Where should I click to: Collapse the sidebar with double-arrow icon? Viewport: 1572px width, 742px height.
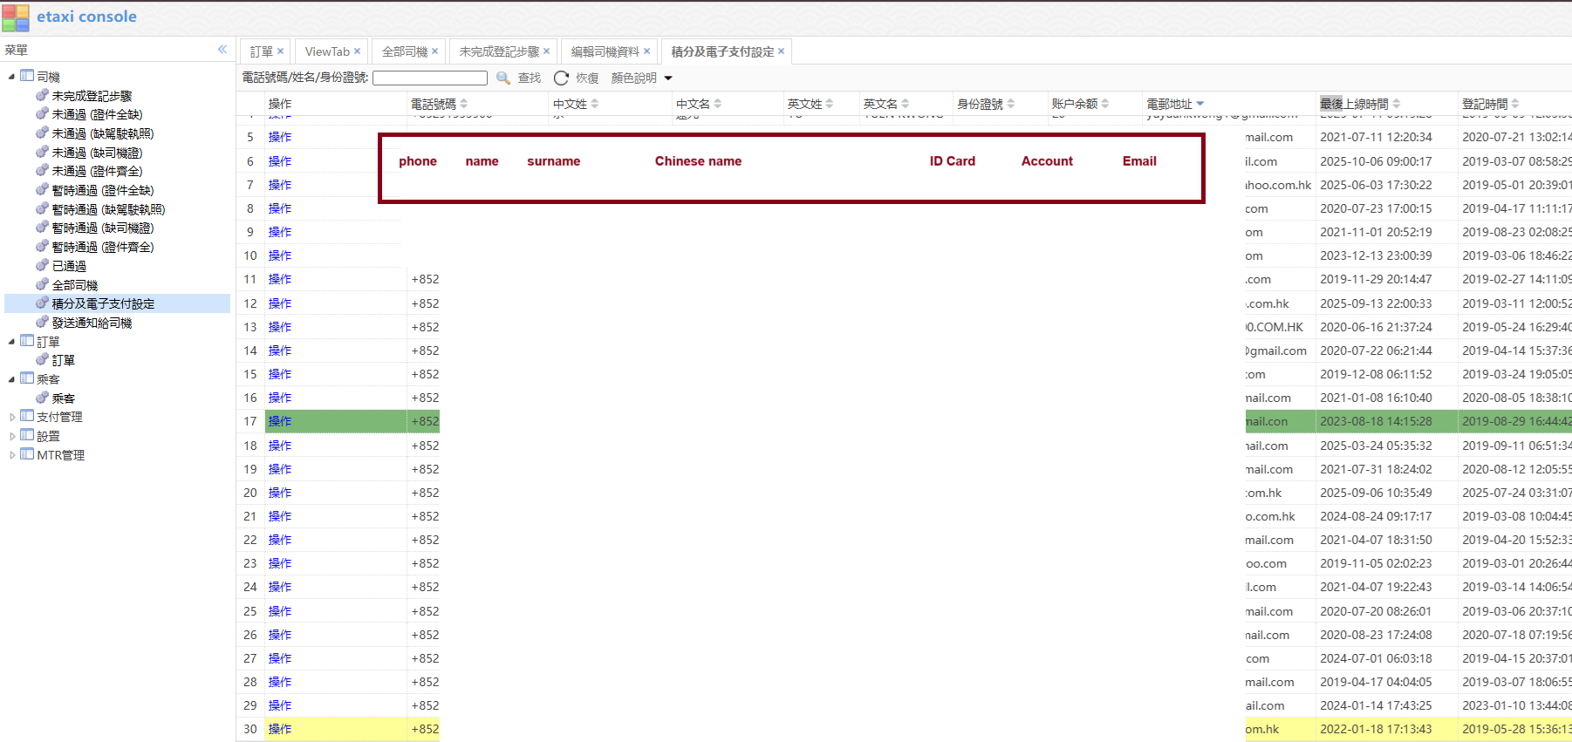(222, 50)
